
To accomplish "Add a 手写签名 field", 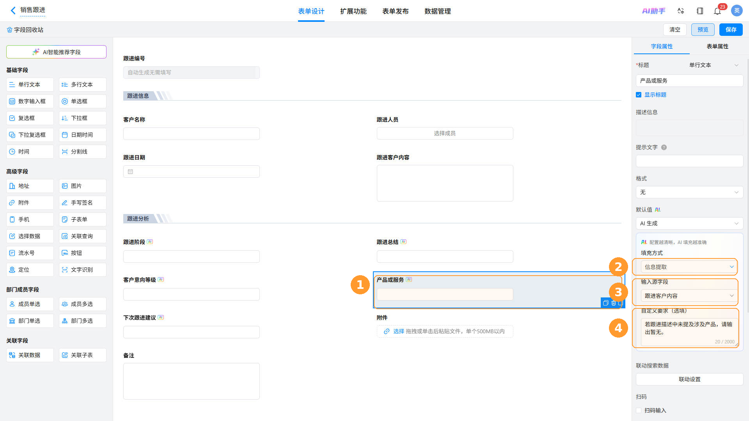I will click(x=83, y=203).
